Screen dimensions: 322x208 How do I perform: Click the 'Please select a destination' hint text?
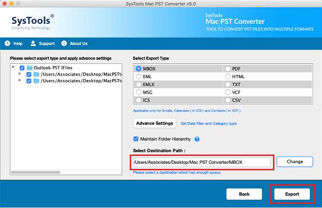click(x=177, y=173)
